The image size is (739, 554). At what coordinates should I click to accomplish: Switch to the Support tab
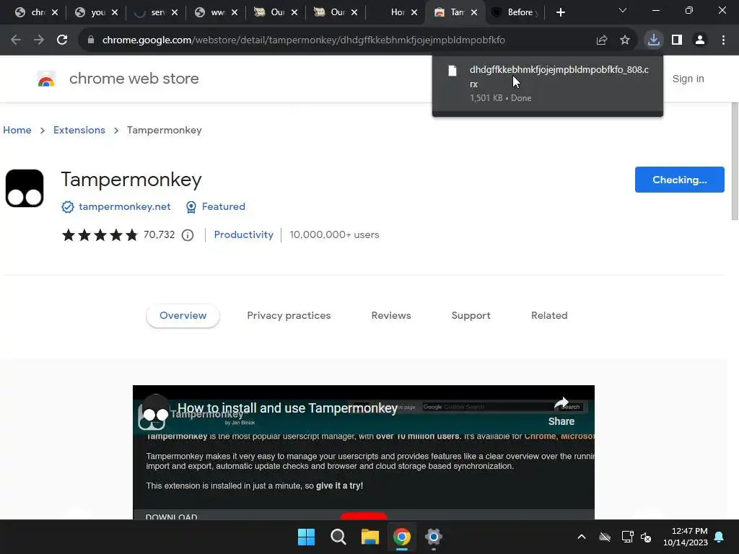(x=471, y=316)
